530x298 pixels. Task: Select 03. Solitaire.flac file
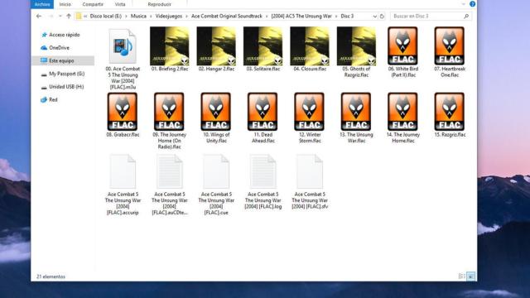tap(263, 46)
